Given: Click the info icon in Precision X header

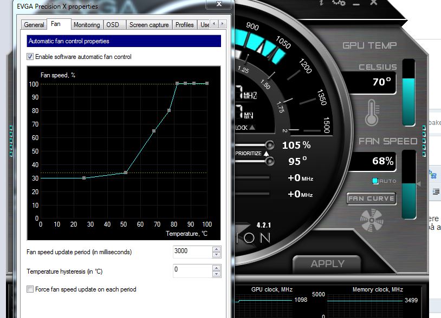Looking at the screenshot, I should coord(321,3).
